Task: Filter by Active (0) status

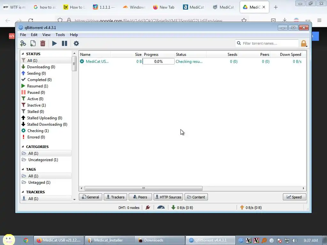Action: click(46, 99)
